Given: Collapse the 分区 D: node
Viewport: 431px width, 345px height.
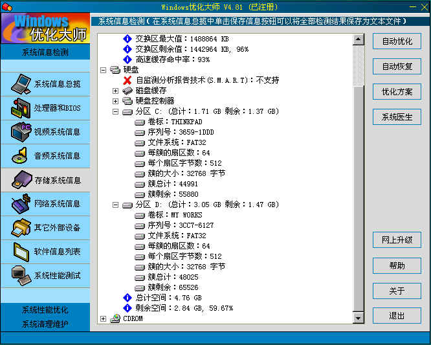Looking at the screenshot, I should pyautogui.click(x=115, y=205).
